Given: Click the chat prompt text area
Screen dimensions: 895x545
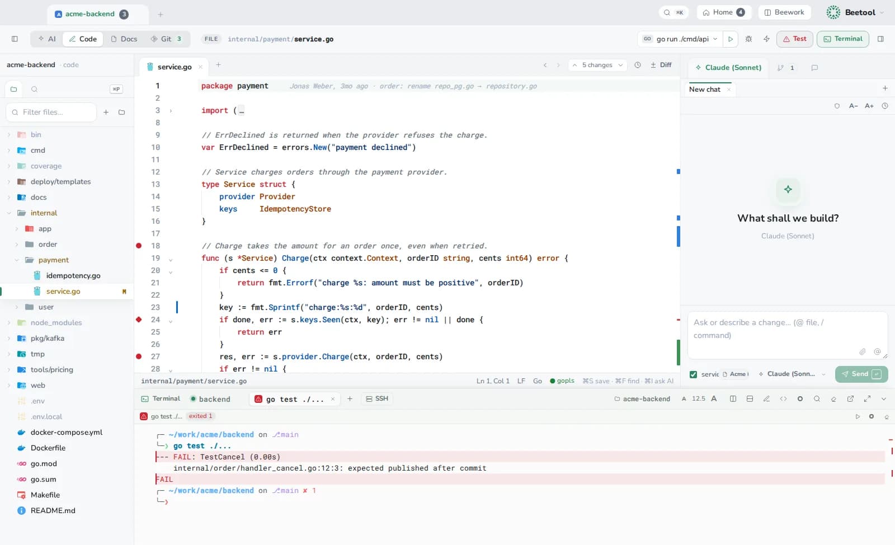Looking at the screenshot, I should click(x=788, y=335).
